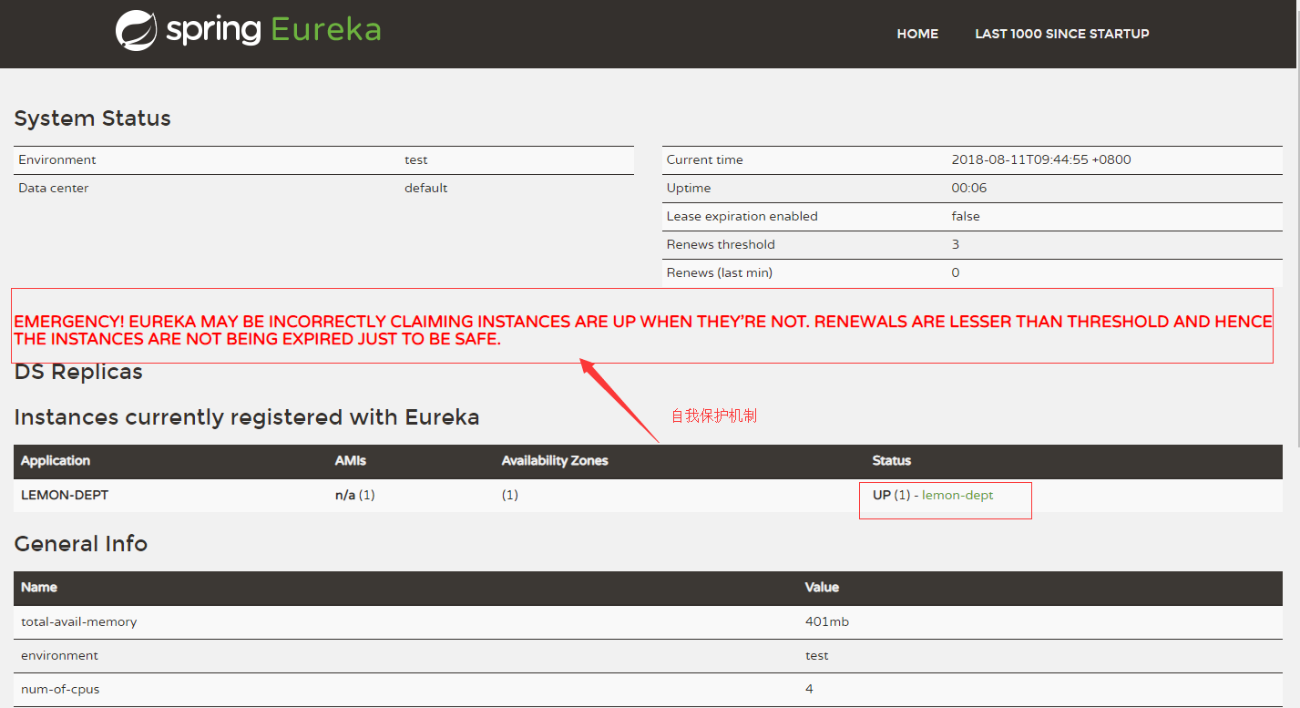Select the General Info heading
1300x708 pixels.
coord(81,544)
